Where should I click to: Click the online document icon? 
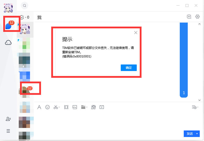point(93,107)
